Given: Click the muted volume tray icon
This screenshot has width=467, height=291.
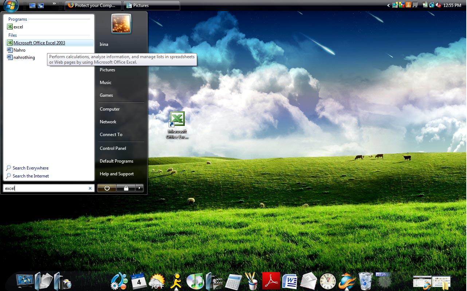Looking at the screenshot, I should click(x=438, y=5).
